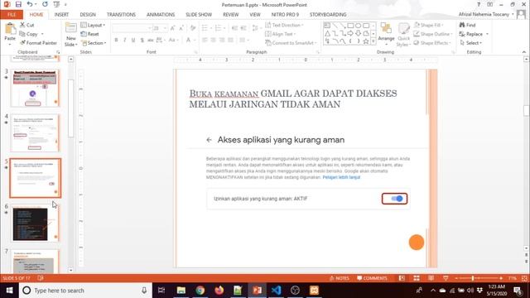The height and width of the screenshot is (298, 530).
Task: Save the presentation from Quick Access Toolbar
Action: [18, 4]
